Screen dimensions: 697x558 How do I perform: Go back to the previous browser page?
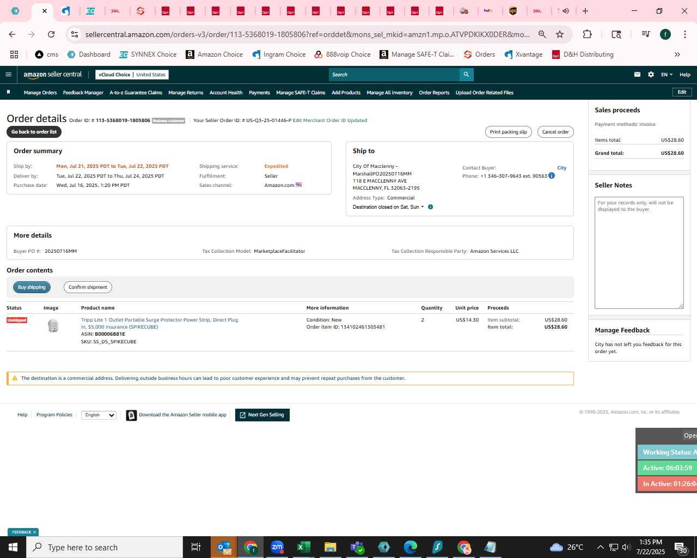tap(12, 34)
